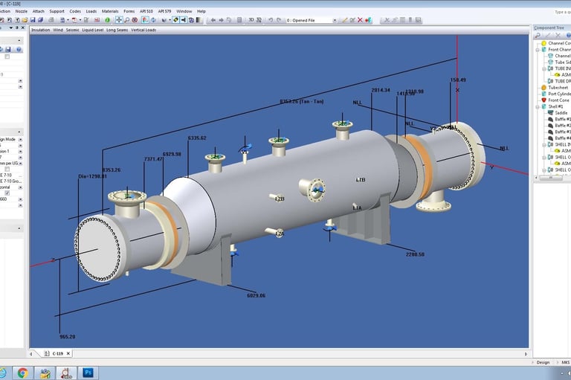Open the Nozzle menu
Viewport: 571px width, 380px height.
pos(21,11)
